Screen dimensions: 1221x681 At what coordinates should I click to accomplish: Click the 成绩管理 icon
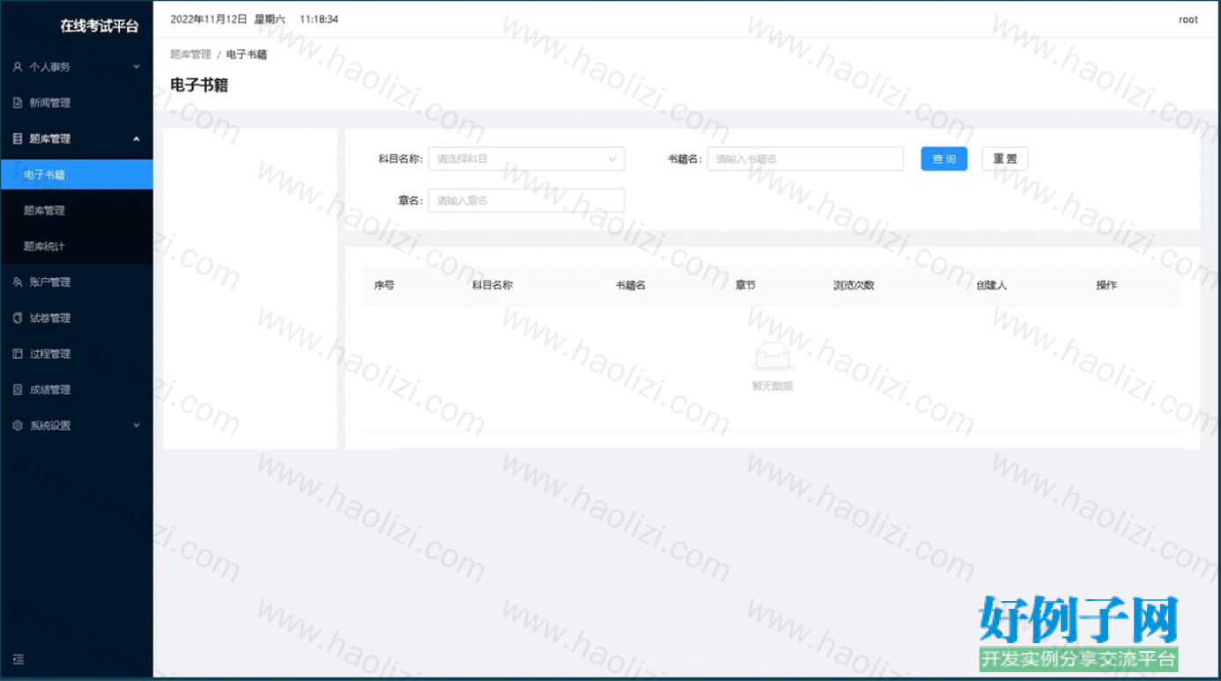18,390
